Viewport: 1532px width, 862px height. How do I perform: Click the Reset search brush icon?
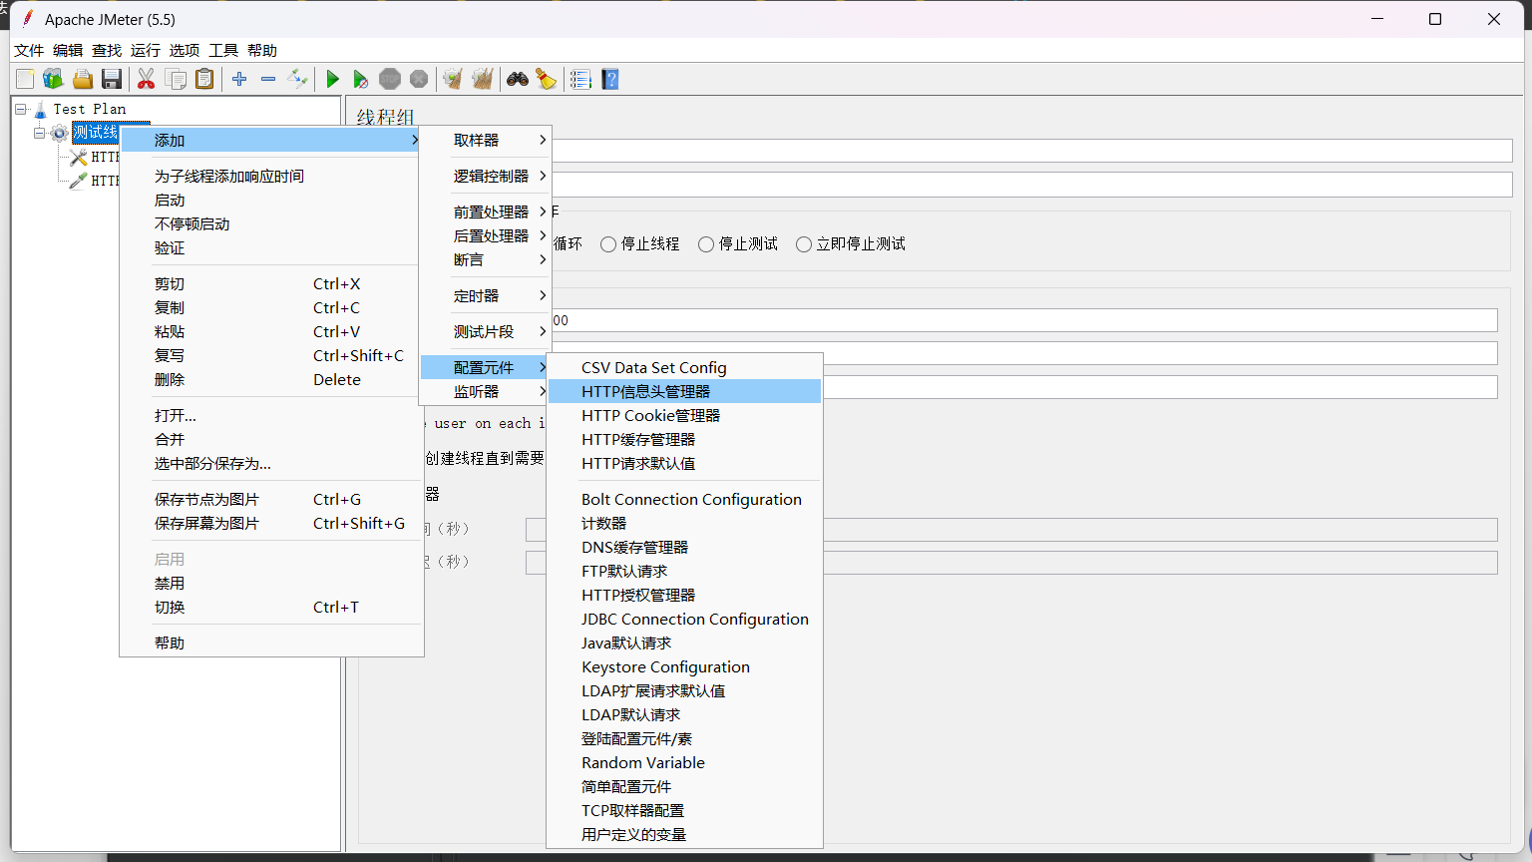pos(547,79)
